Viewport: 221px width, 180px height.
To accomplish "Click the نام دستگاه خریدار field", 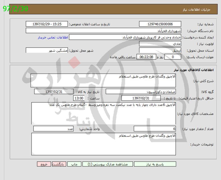I will tap(103, 31).
